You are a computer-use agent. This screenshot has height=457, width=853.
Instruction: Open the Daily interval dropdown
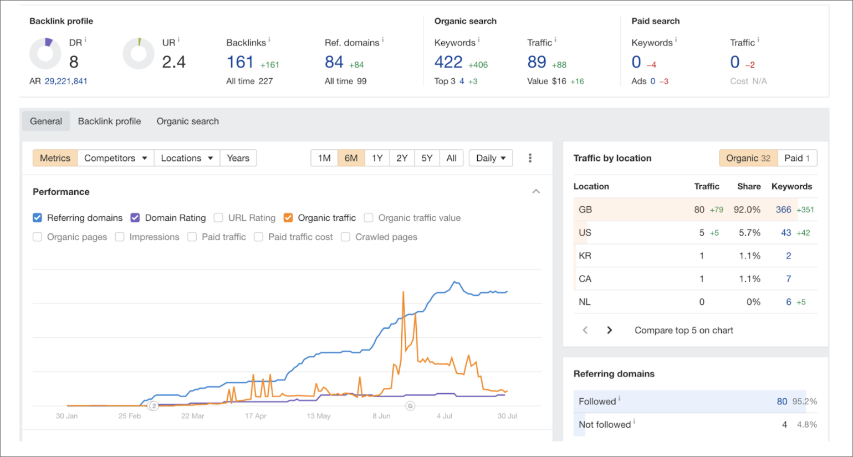tap(491, 158)
